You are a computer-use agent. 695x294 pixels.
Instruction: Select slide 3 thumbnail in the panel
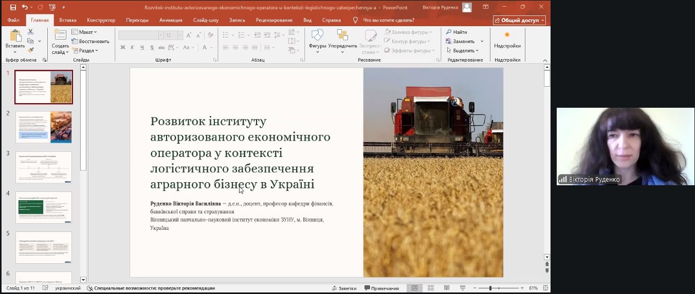tap(44, 167)
